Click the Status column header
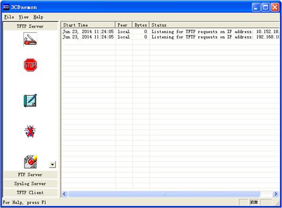 214,25
